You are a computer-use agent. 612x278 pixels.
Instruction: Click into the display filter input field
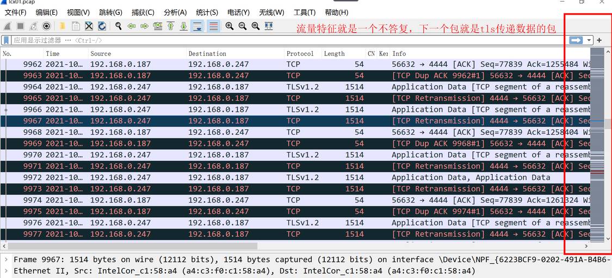point(289,40)
